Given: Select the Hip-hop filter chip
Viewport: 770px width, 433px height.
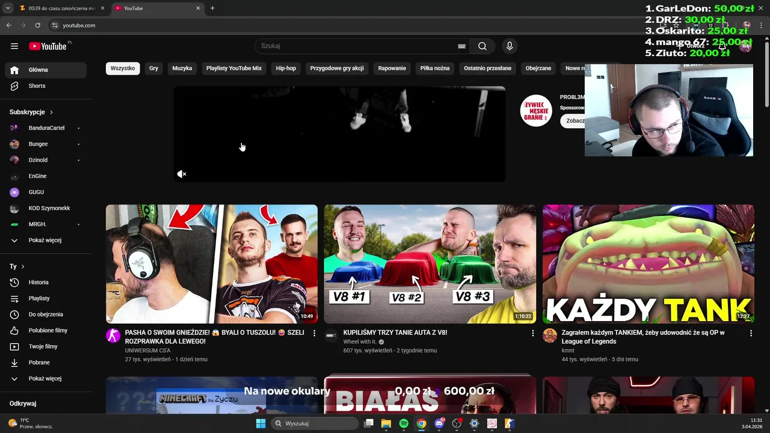Looking at the screenshot, I should point(286,69).
